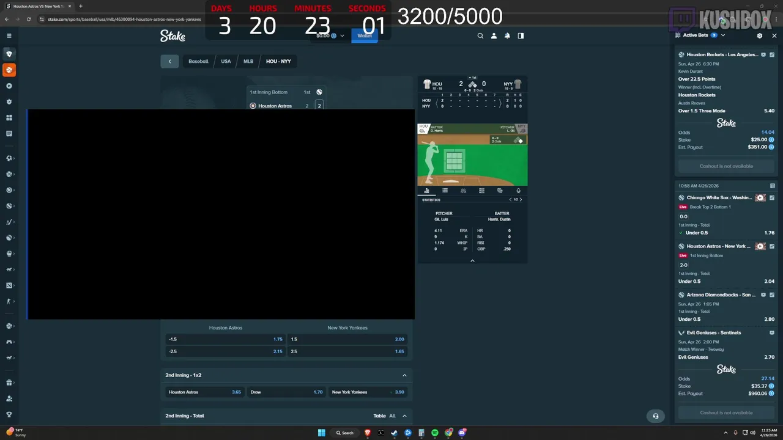The image size is (783, 440).
Task: Select the statistics bar-chart tab in match tracker
Action: point(426,191)
